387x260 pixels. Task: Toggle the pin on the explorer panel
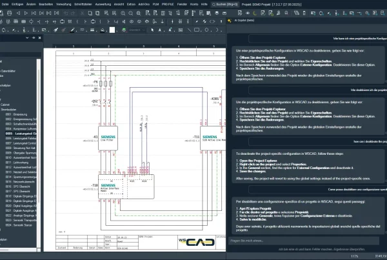point(34,38)
